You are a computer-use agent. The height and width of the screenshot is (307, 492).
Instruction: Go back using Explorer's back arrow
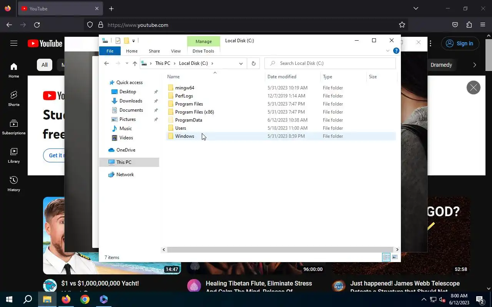click(106, 63)
